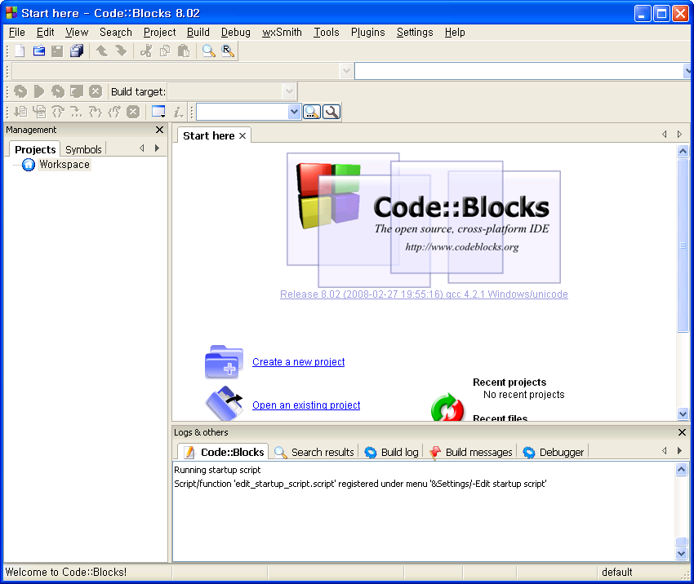The width and height of the screenshot is (694, 584).
Task: Open the Build target dropdown
Action: click(x=290, y=91)
